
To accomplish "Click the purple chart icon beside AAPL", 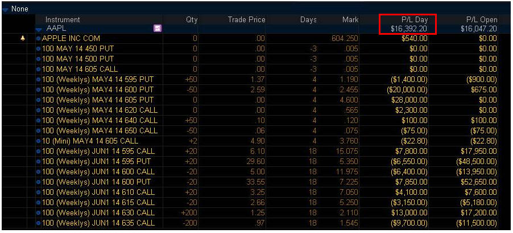I will click(x=158, y=28).
